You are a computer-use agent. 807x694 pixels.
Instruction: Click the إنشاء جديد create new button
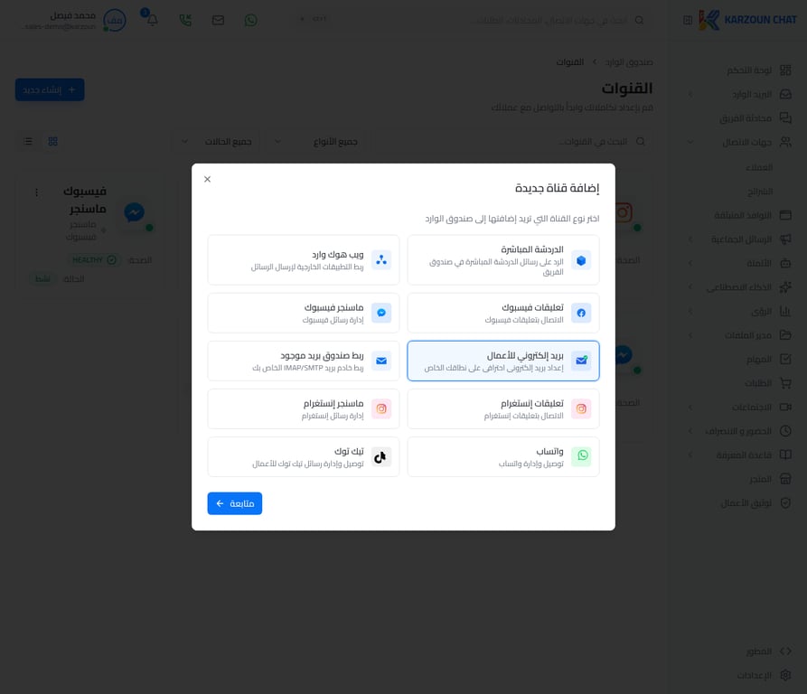[x=50, y=89]
